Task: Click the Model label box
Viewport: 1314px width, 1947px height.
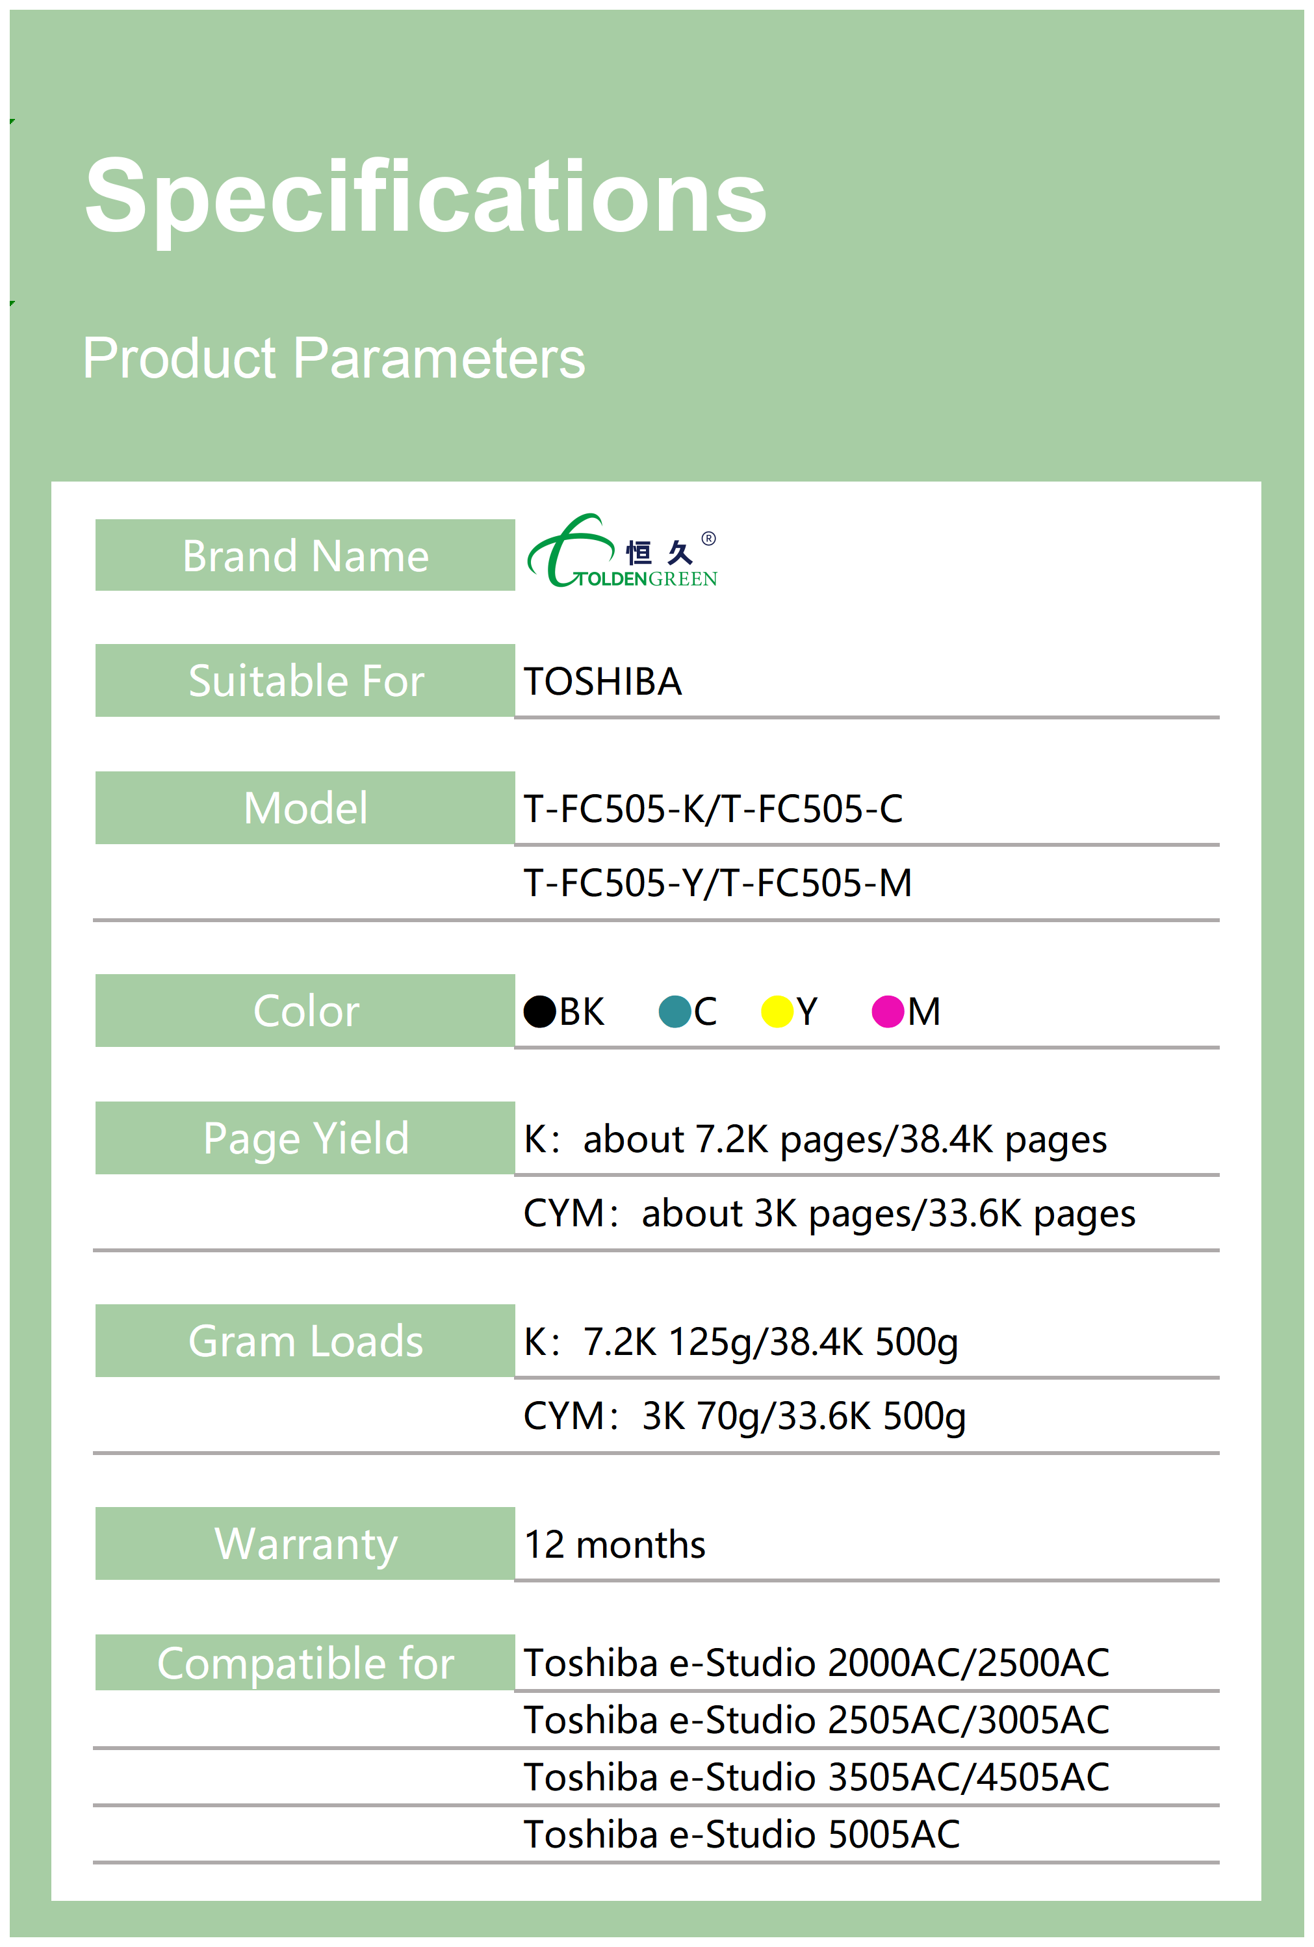Action: tap(305, 808)
